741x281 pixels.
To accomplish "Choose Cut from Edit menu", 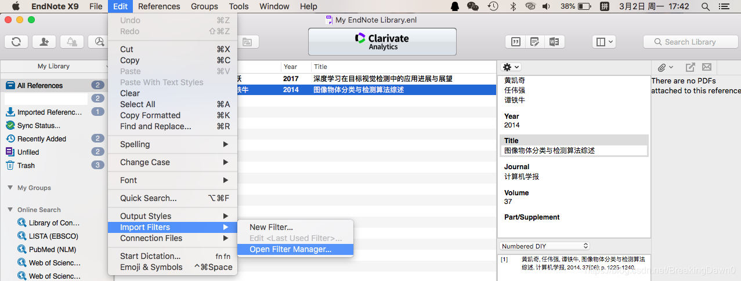I will coord(172,49).
